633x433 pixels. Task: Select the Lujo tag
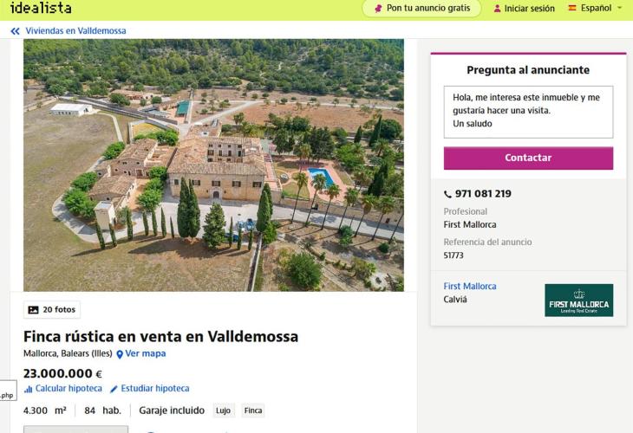223,410
